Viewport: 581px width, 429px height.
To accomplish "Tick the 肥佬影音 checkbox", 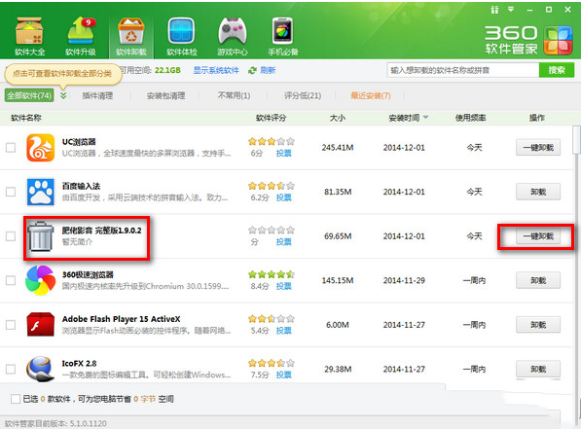I will 11,236.
